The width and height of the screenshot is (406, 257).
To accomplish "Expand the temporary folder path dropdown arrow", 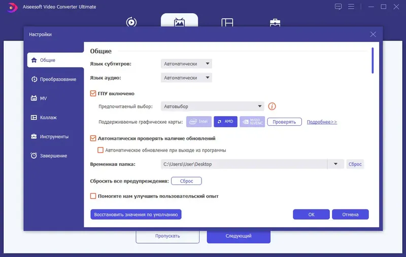I will (x=335, y=164).
